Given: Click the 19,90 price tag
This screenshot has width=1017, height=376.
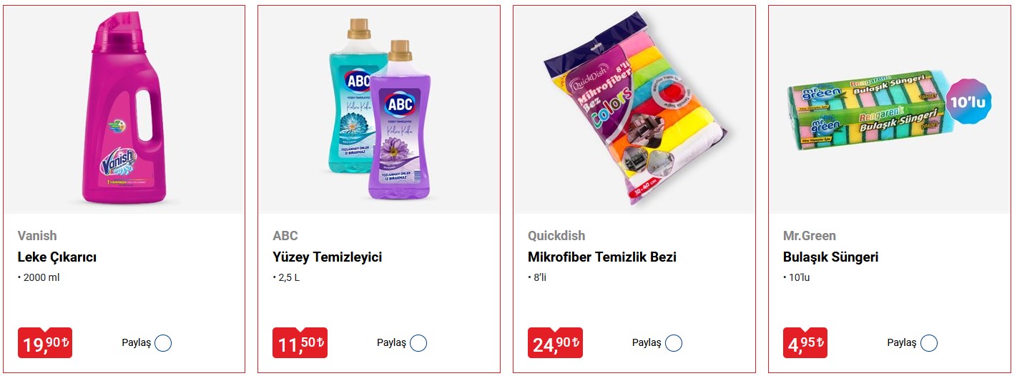Looking at the screenshot, I should [x=45, y=343].
